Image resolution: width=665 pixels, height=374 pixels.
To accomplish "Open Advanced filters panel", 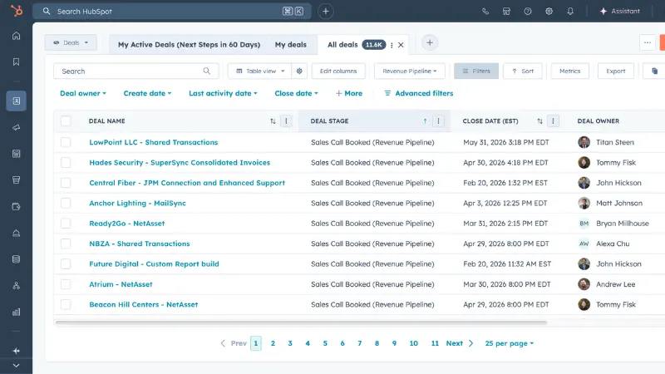I will [x=419, y=93].
